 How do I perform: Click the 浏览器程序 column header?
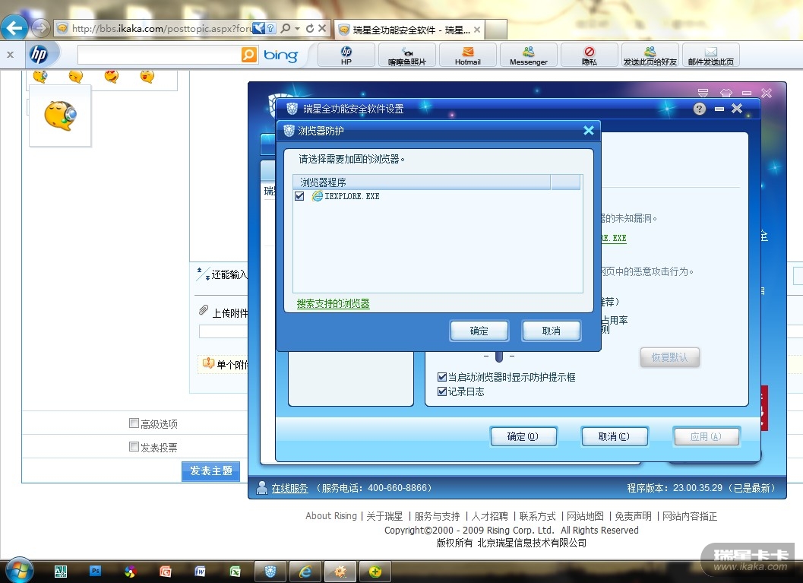coord(422,182)
